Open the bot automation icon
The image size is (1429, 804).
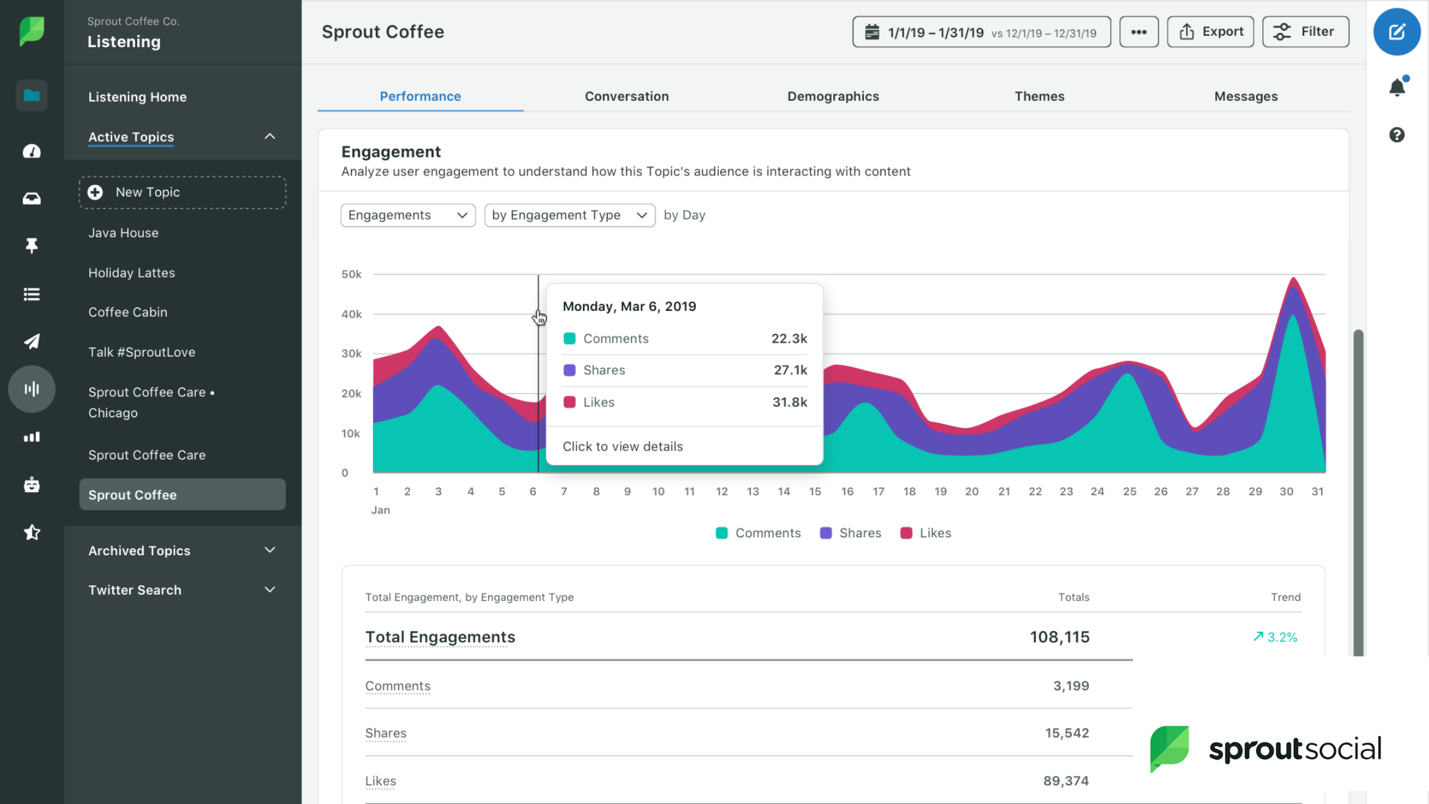click(x=31, y=485)
